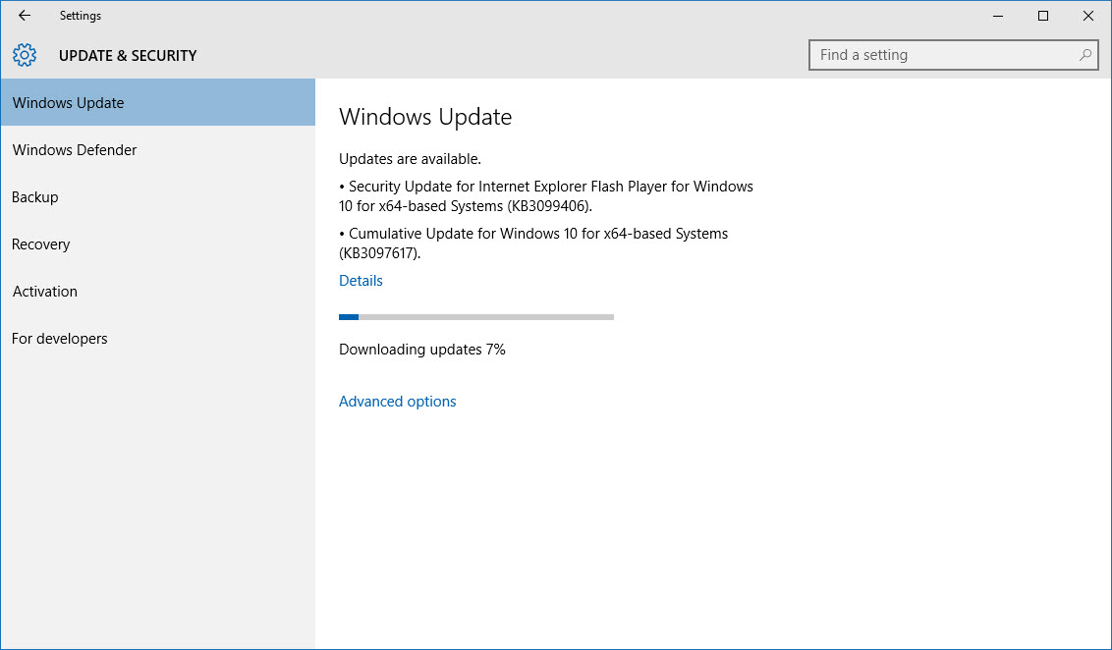Open Activation settings

tap(157, 292)
